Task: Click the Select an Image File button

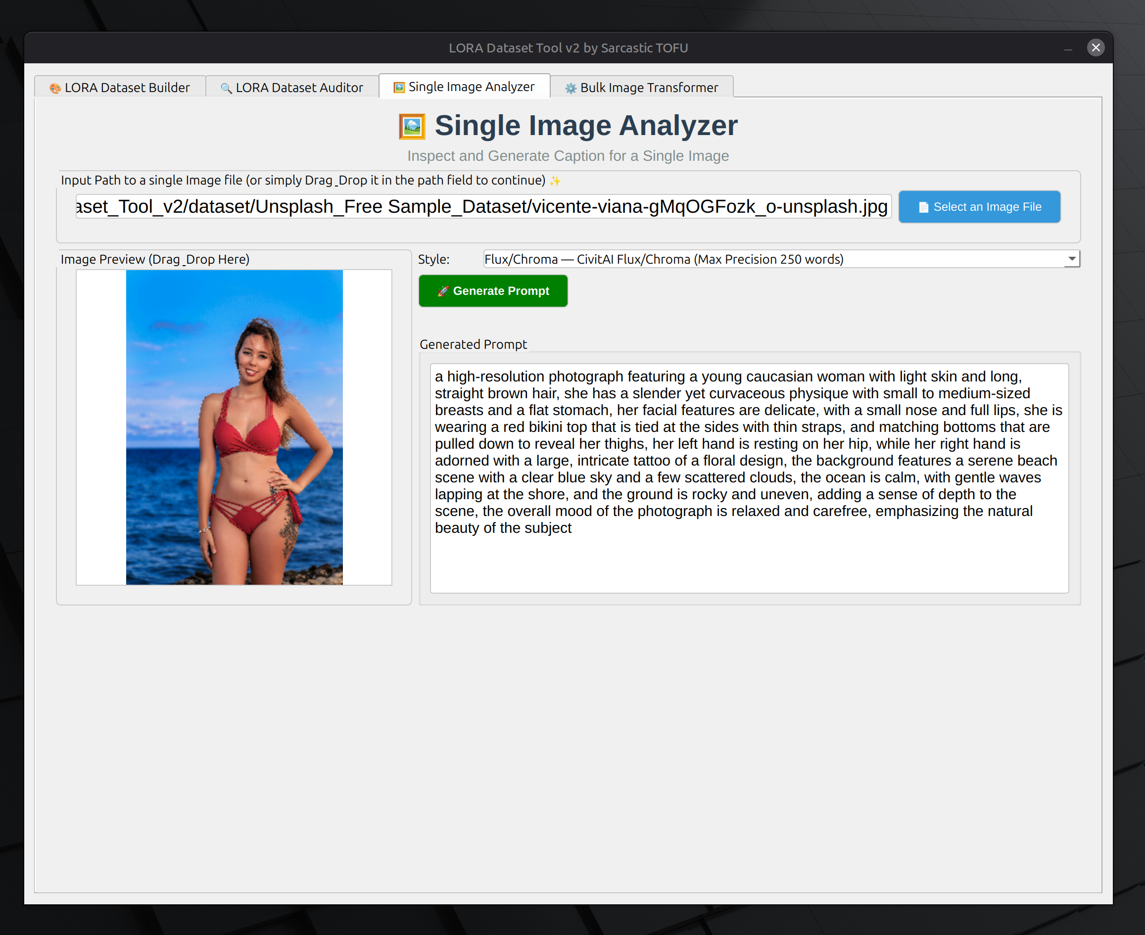Action: [x=979, y=207]
